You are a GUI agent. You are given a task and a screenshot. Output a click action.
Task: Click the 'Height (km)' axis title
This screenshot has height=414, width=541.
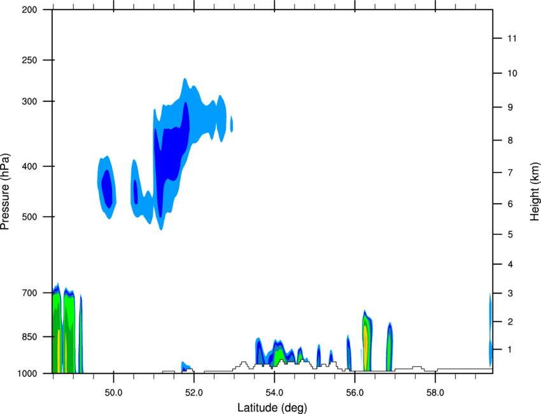pos(535,192)
